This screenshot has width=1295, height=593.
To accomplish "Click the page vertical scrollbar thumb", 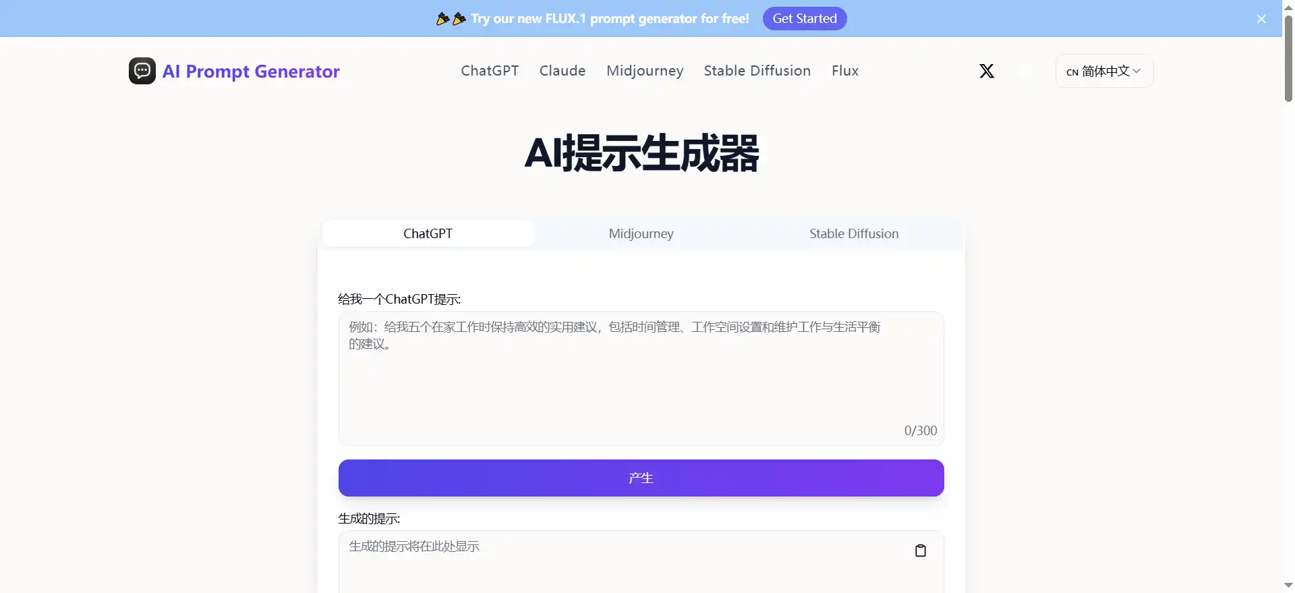I will (1288, 57).
